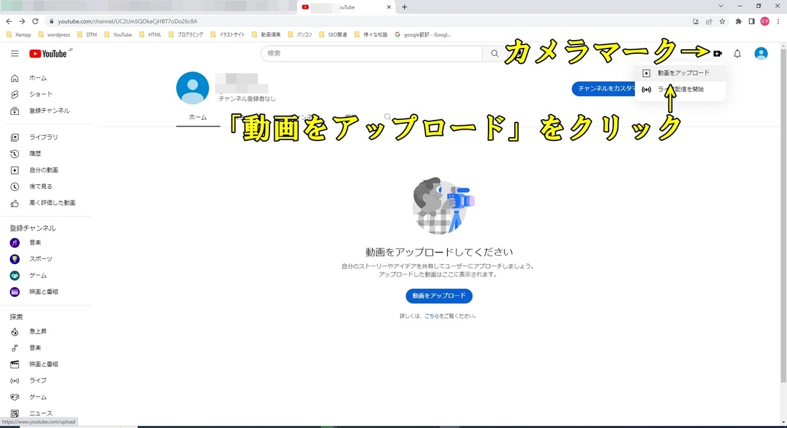Screen dimensions: 787x428
Task: Open 急上昇 under 探索
Action: [x=38, y=331]
